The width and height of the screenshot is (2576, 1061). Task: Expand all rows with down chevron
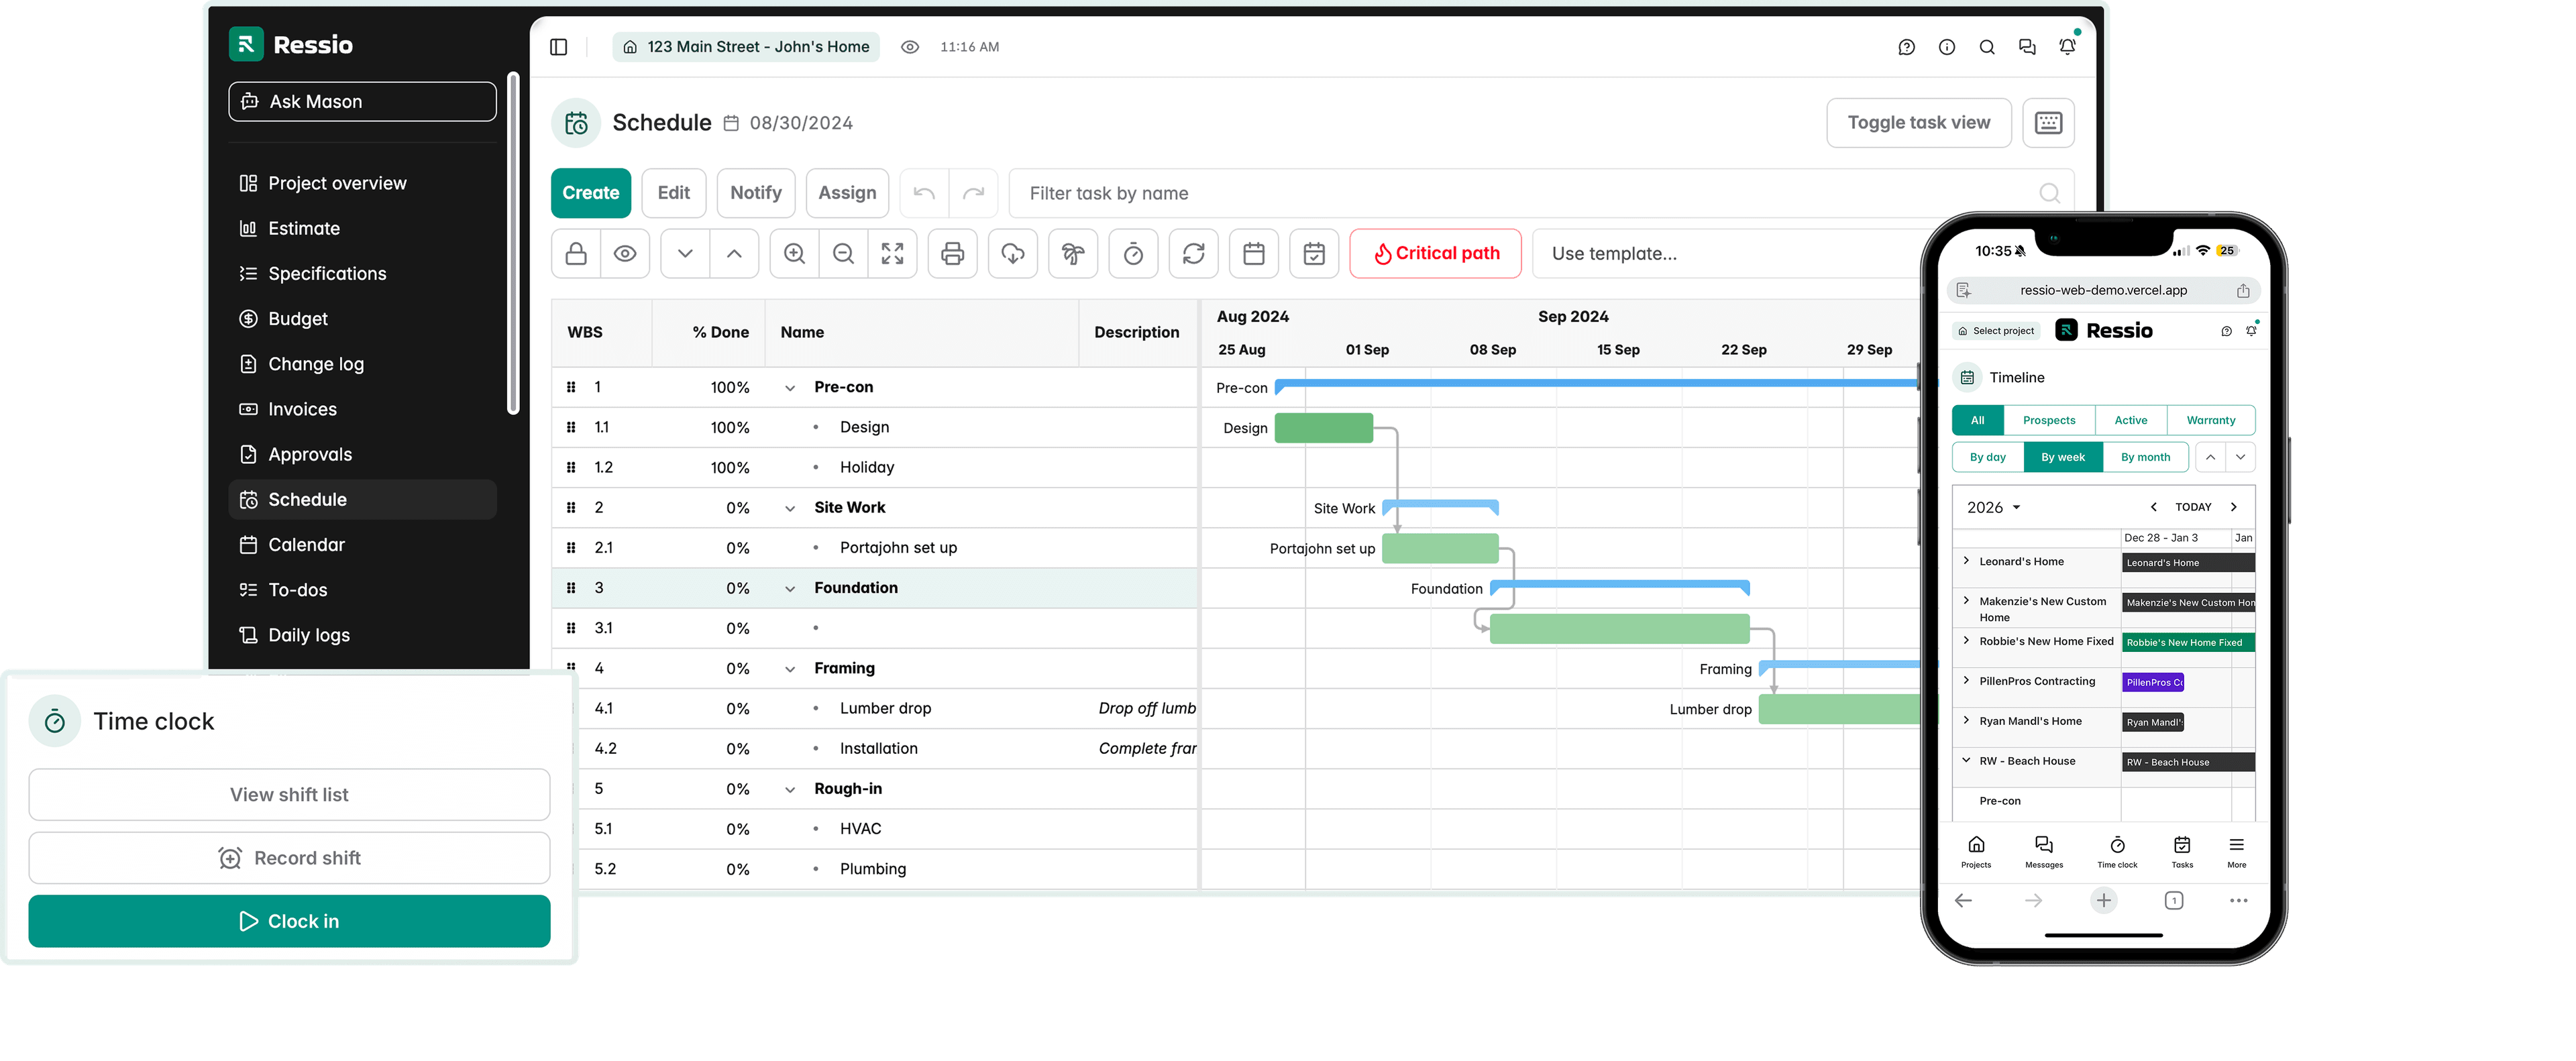(x=685, y=254)
